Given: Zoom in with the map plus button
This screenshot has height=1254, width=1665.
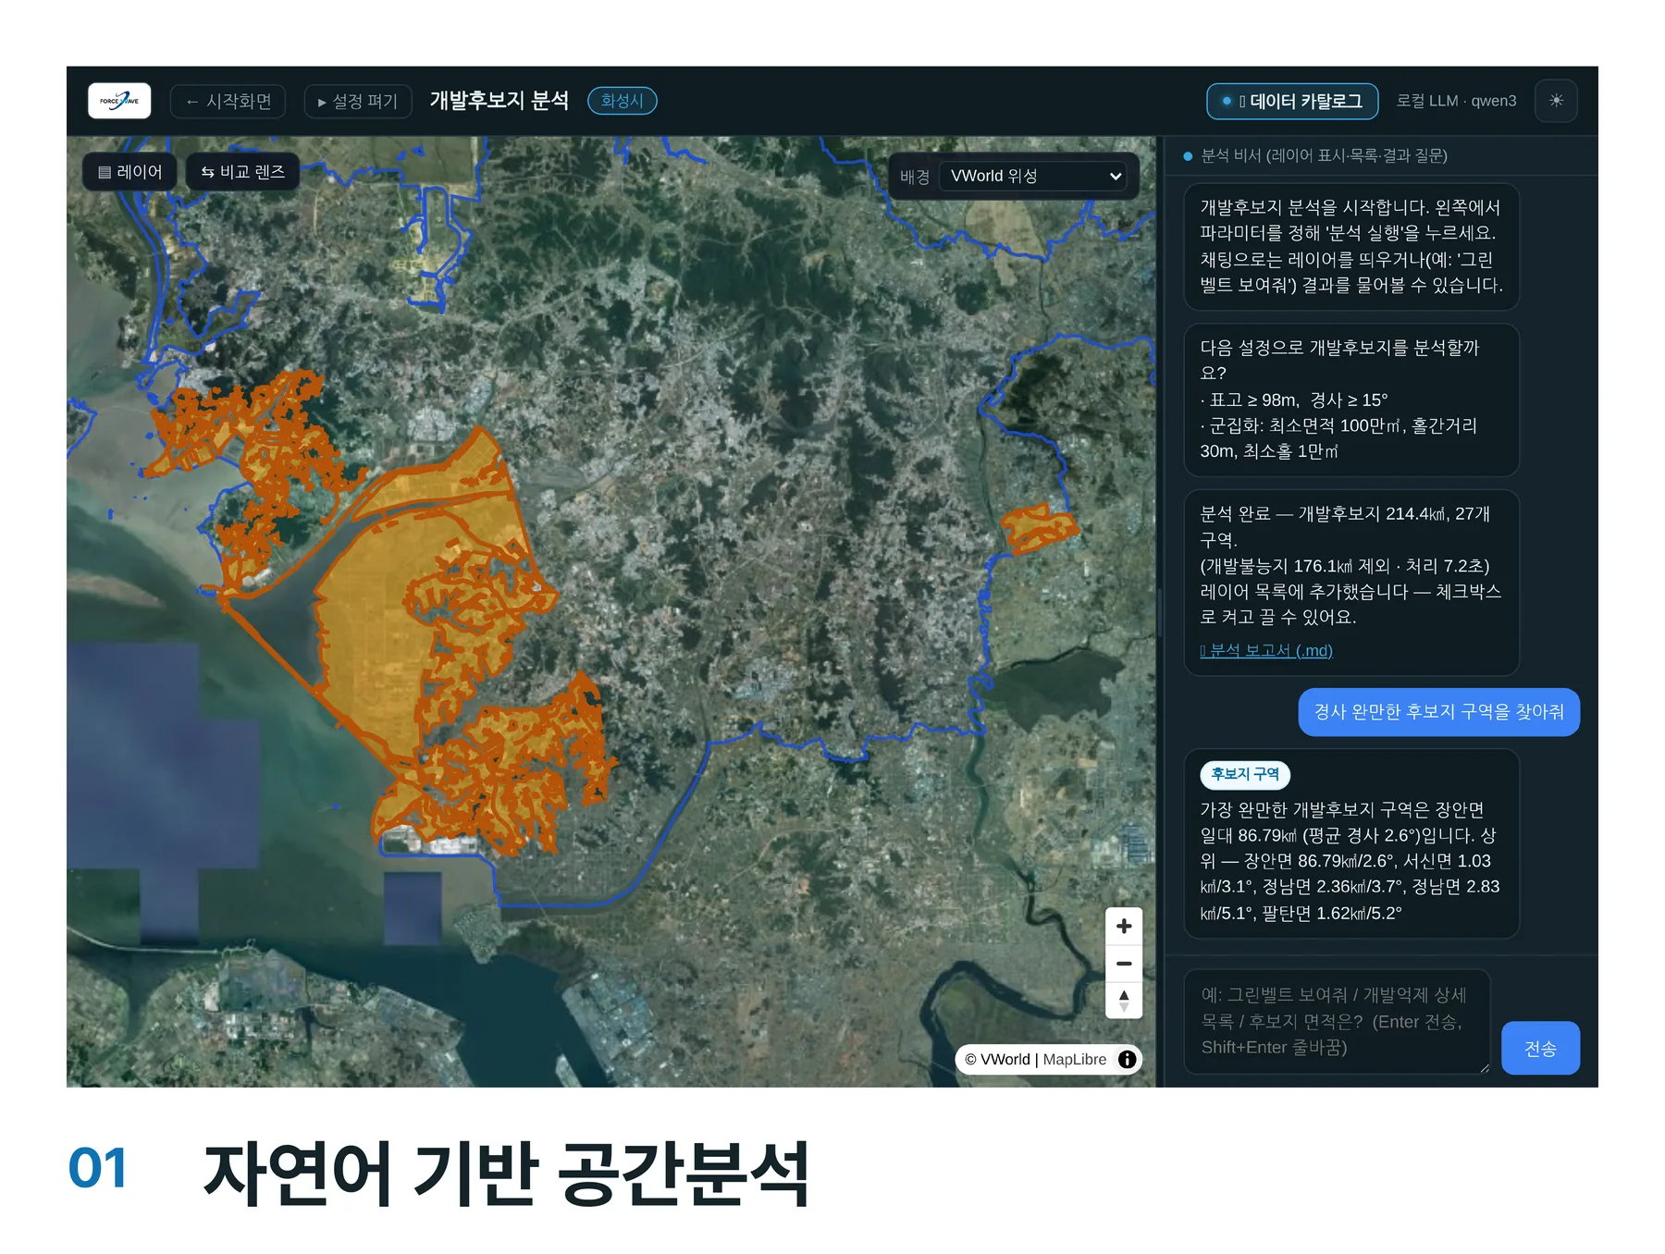Looking at the screenshot, I should click(x=1124, y=926).
